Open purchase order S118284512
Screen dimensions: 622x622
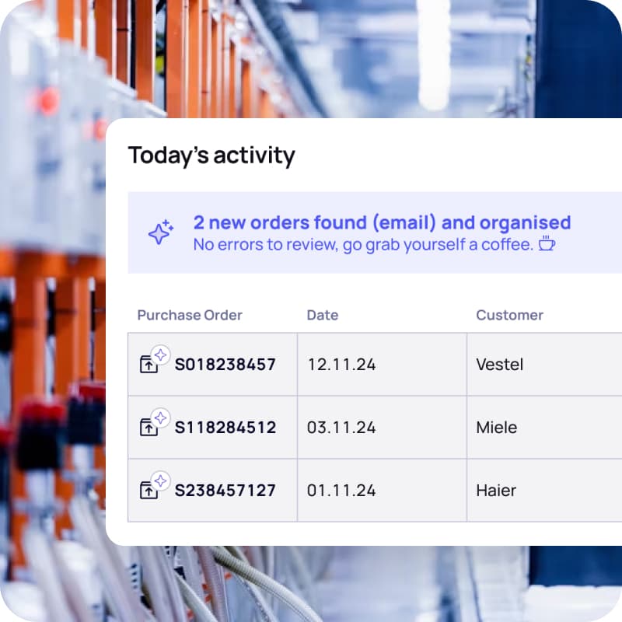[x=225, y=428]
